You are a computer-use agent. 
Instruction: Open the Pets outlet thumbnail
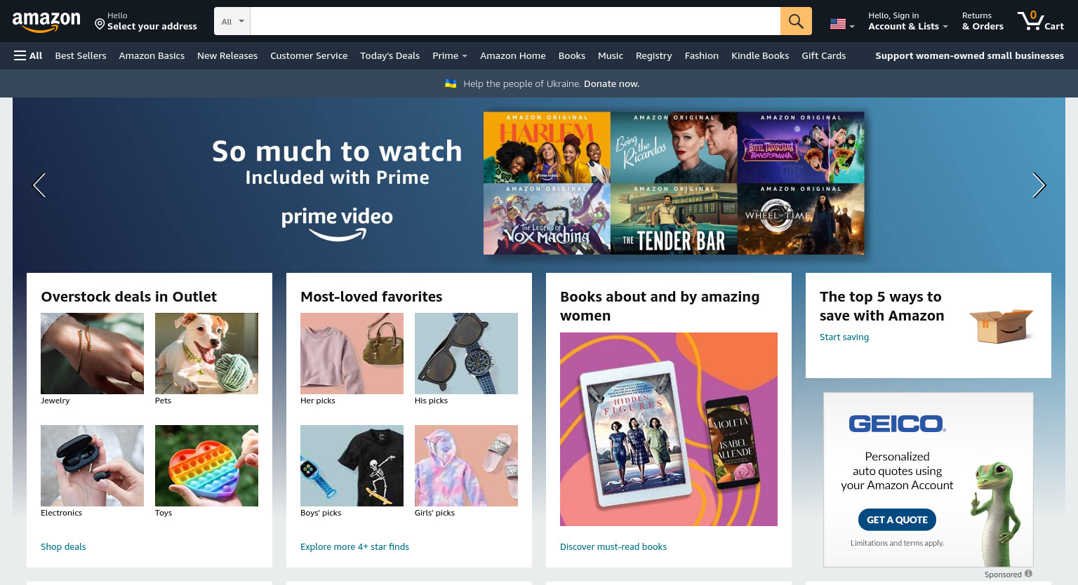pyautogui.click(x=206, y=354)
